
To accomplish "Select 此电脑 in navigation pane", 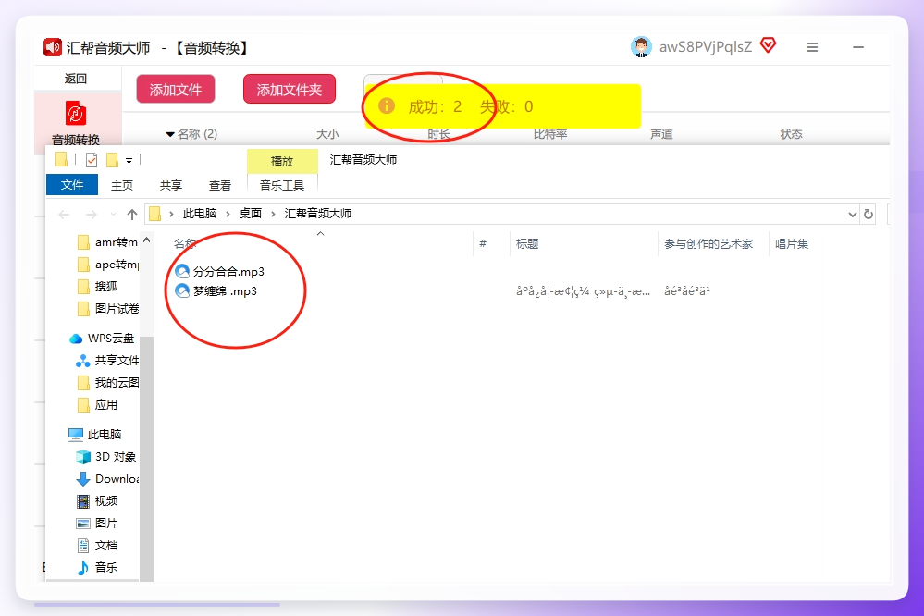I will point(95,435).
